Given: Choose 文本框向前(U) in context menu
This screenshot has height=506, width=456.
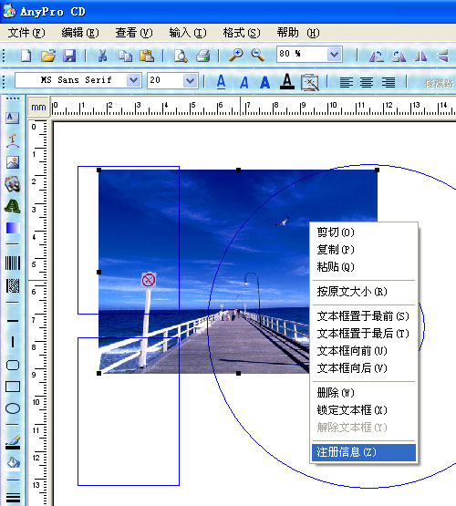Looking at the screenshot, I should [x=364, y=351].
